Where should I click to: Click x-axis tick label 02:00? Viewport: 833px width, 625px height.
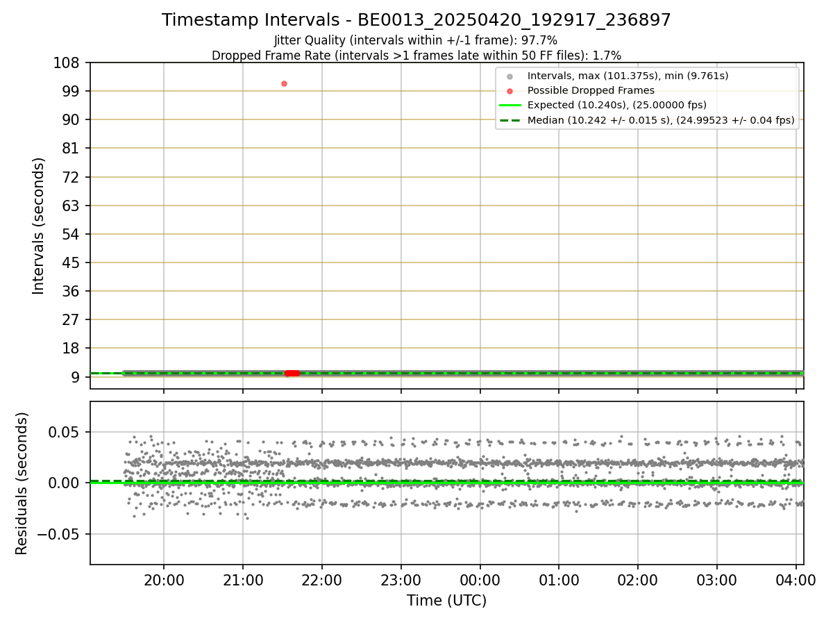click(x=638, y=580)
